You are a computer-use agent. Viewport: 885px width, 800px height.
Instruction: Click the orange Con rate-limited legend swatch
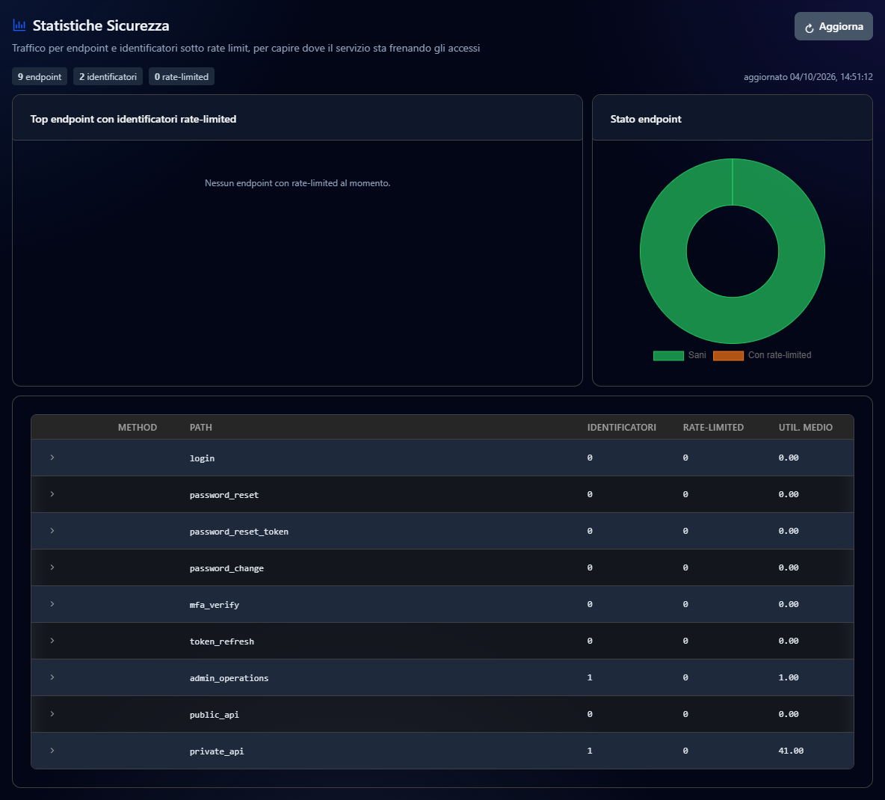coord(728,355)
